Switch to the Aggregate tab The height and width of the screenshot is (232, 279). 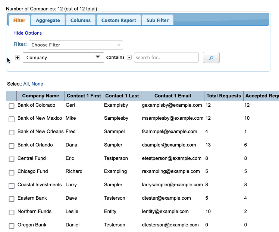(x=48, y=20)
